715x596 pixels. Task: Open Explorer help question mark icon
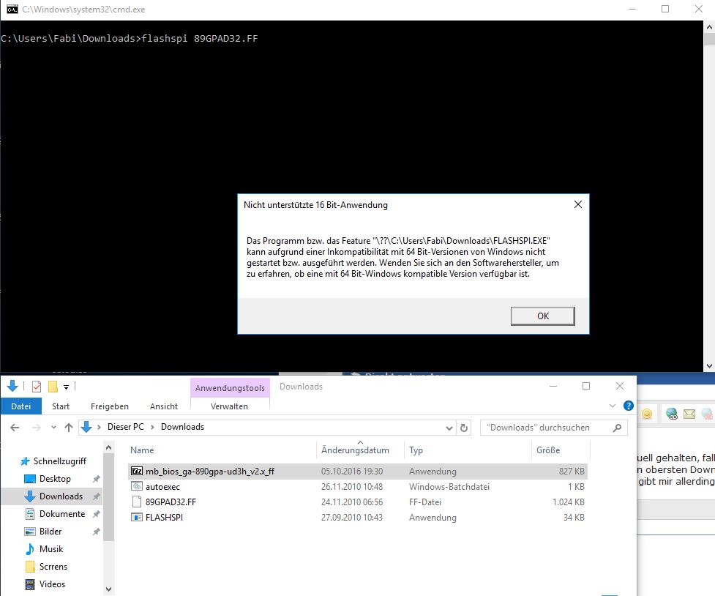(629, 406)
